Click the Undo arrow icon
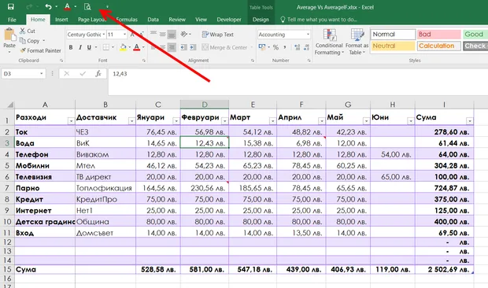Image resolution: width=488 pixels, height=288 pixels. tap(48, 6)
